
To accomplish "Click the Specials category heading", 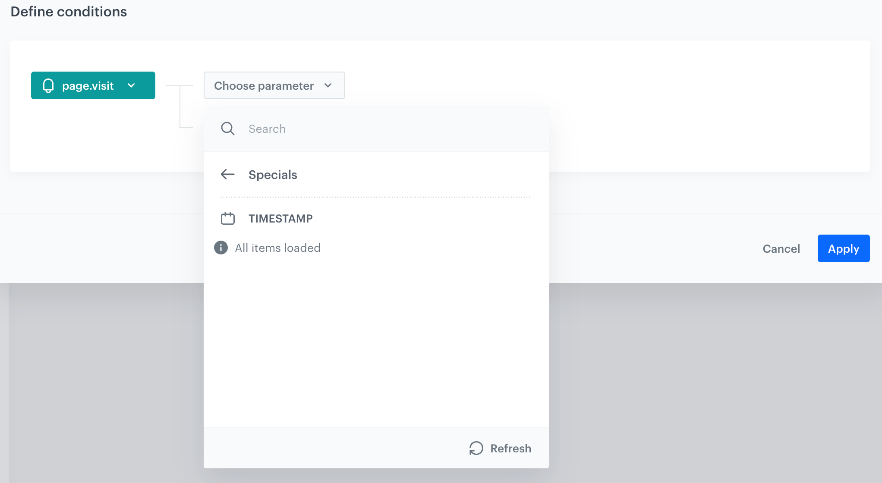I will click(273, 175).
